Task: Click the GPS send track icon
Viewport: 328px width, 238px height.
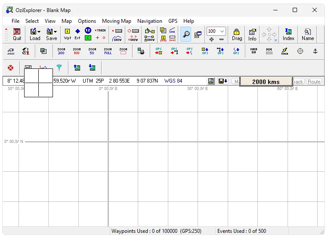Action: (189, 51)
